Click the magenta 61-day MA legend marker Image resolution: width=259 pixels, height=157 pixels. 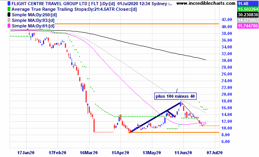pyautogui.click(x=9, y=26)
